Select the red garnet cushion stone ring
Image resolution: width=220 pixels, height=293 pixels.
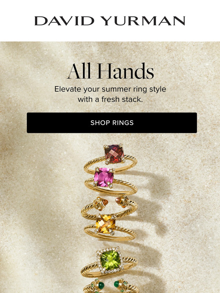coord(114,154)
